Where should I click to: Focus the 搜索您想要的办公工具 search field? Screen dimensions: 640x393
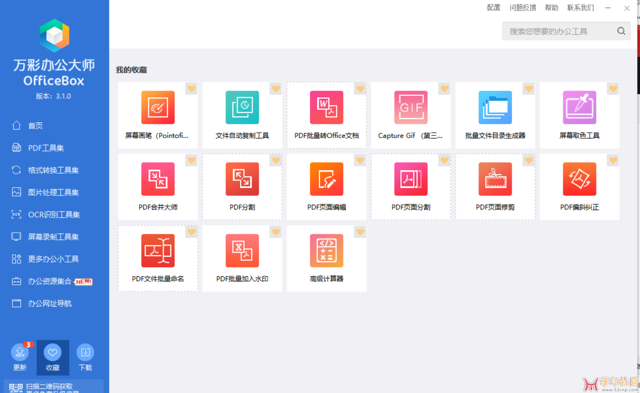pos(566,31)
